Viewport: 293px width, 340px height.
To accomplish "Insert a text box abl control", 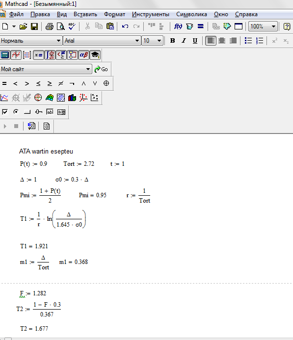I will (50, 112).
